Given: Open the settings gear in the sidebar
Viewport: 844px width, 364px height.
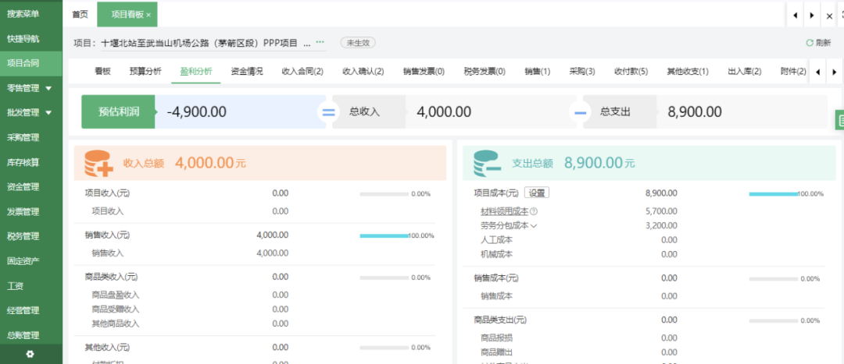Looking at the screenshot, I should (x=30, y=355).
